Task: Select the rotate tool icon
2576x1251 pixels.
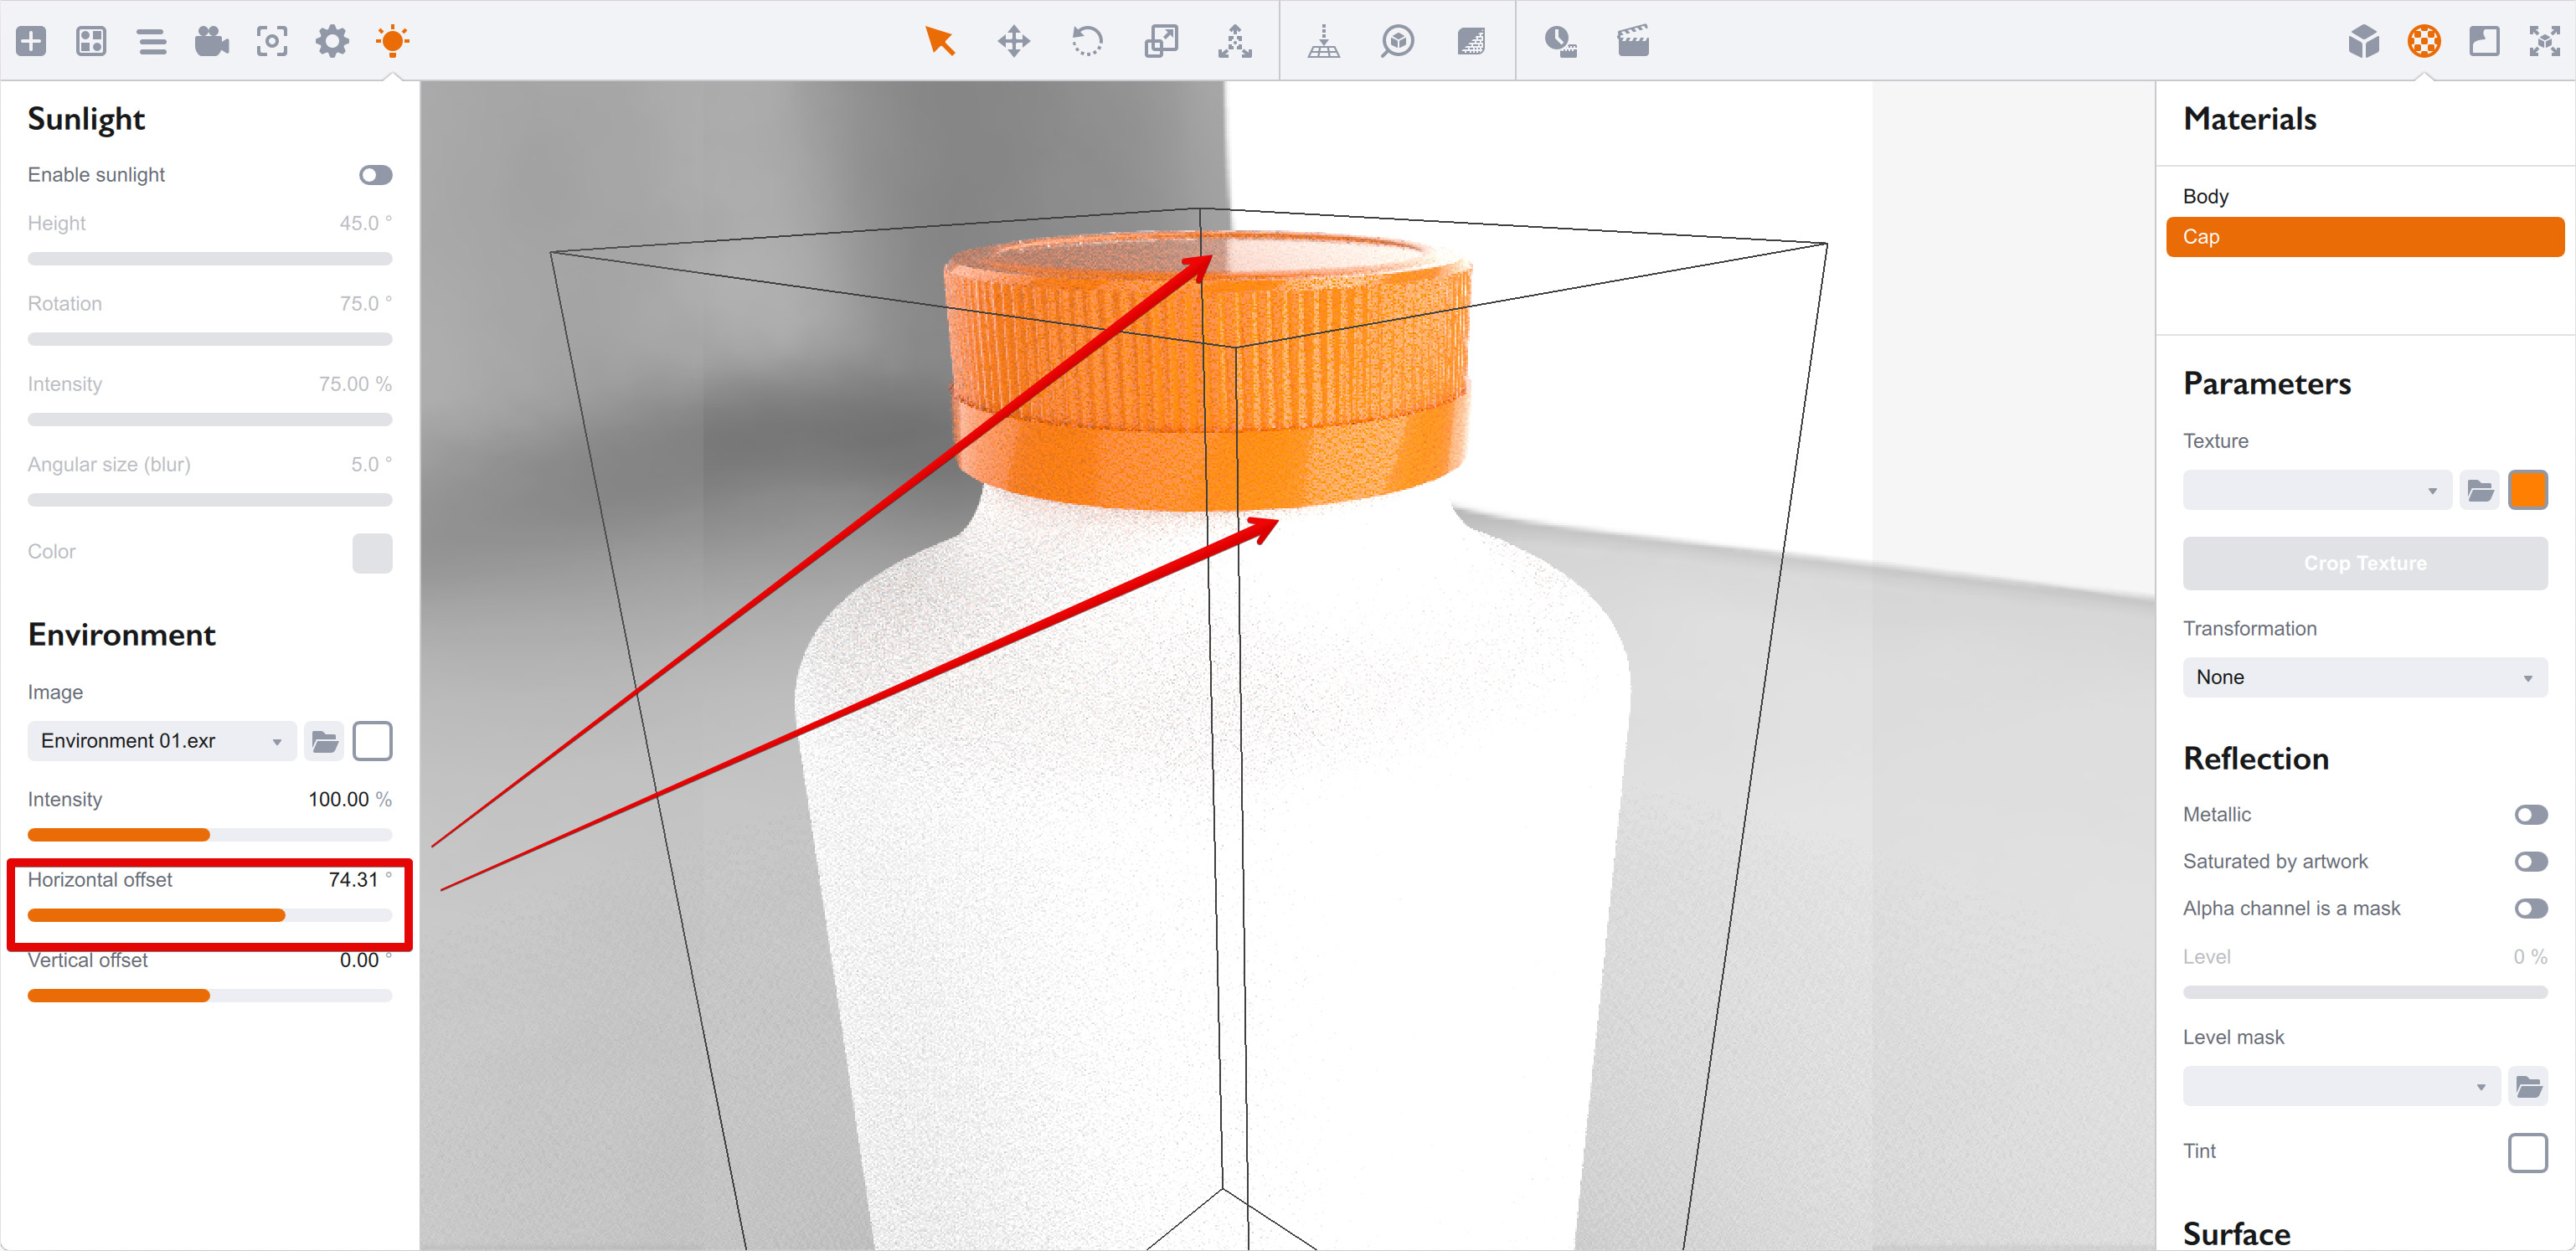Action: [x=1087, y=41]
